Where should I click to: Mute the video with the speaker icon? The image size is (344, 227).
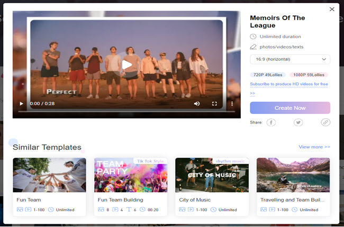(197, 104)
